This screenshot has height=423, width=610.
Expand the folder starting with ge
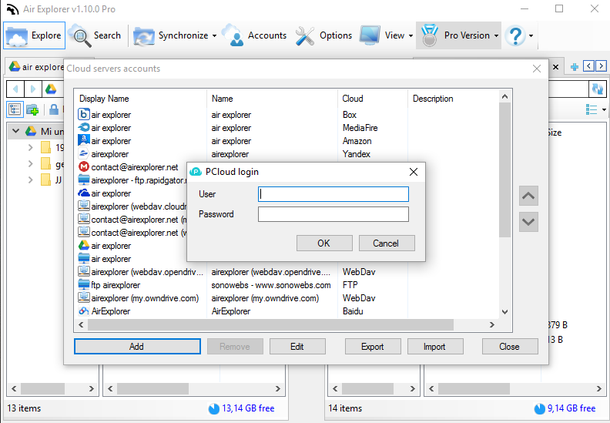point(30,164)
